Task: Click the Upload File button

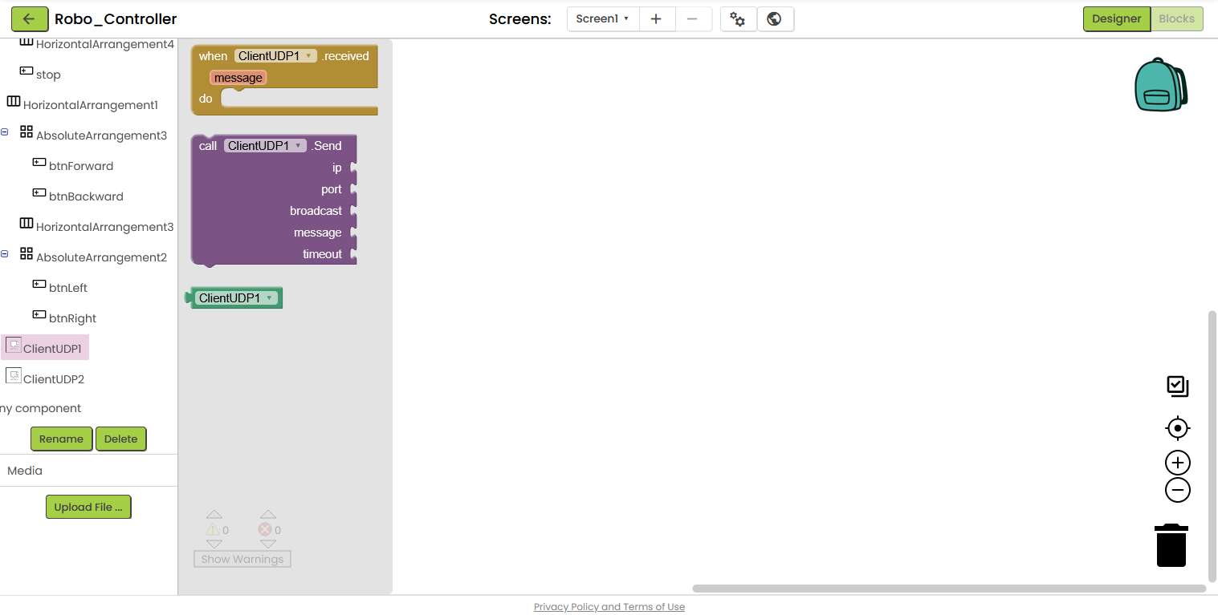Action: coord(88,508)
